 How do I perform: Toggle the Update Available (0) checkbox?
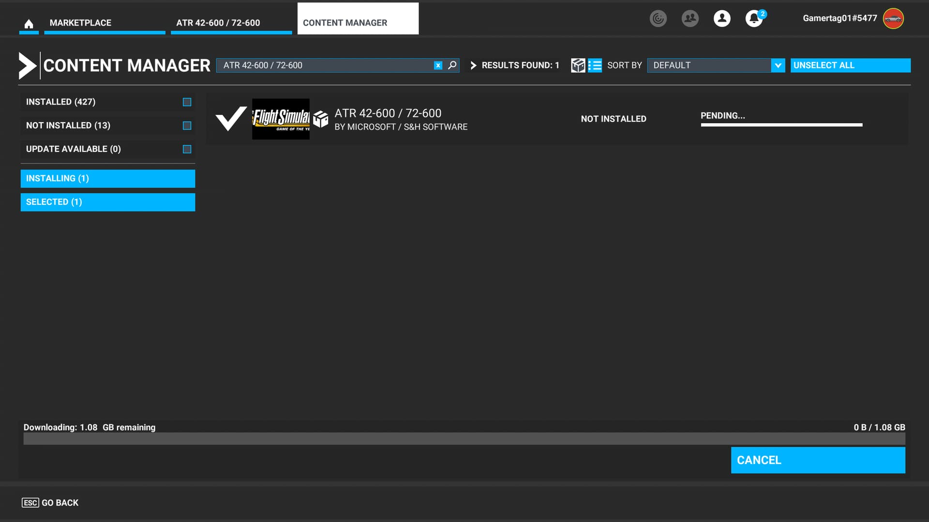187,149
